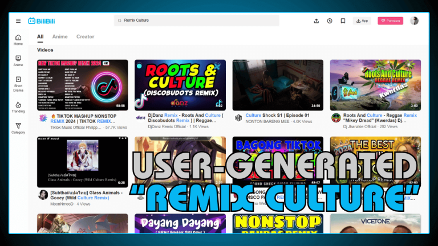Viewport: 438px width, 246px height.
Task: Go to Home in the sidebar
Action: click(x=18, y=40)
